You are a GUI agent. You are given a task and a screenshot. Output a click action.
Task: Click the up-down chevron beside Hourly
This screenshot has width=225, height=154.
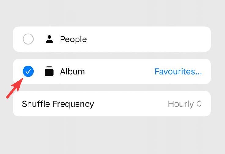pyautogui.click(x=199, y=104)
